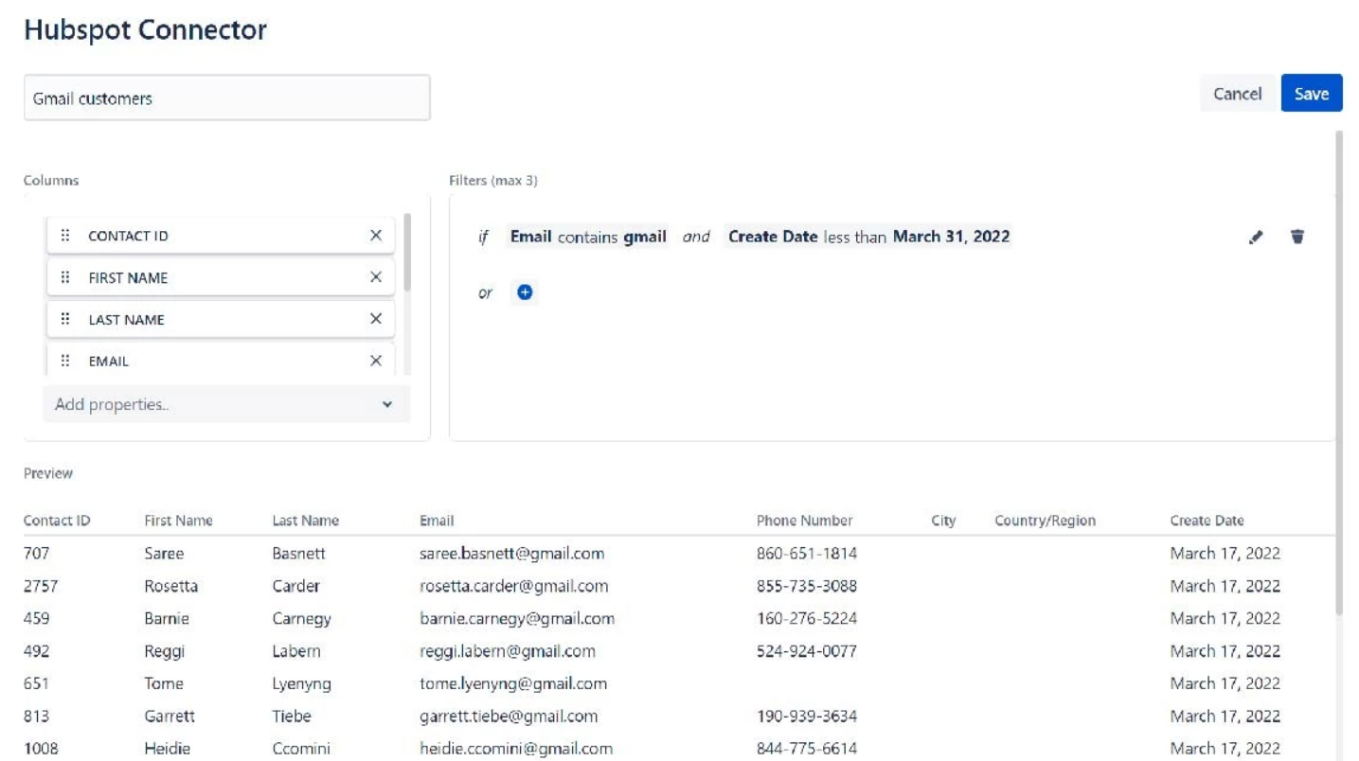This screenshot has height=761, width=1359.
Task: Select the Create Date filter condition
Action: pyautogui.click(x=867, y=237)
